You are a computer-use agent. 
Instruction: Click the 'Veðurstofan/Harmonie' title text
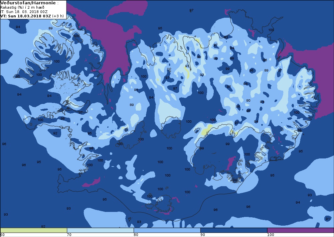(28, 3)
